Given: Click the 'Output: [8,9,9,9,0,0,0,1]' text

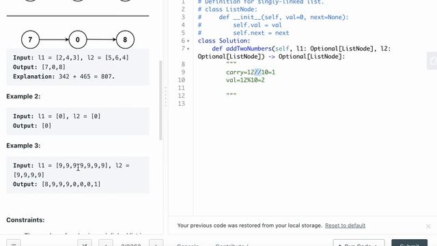Looking at the screenshot, I should coord(57,184).
